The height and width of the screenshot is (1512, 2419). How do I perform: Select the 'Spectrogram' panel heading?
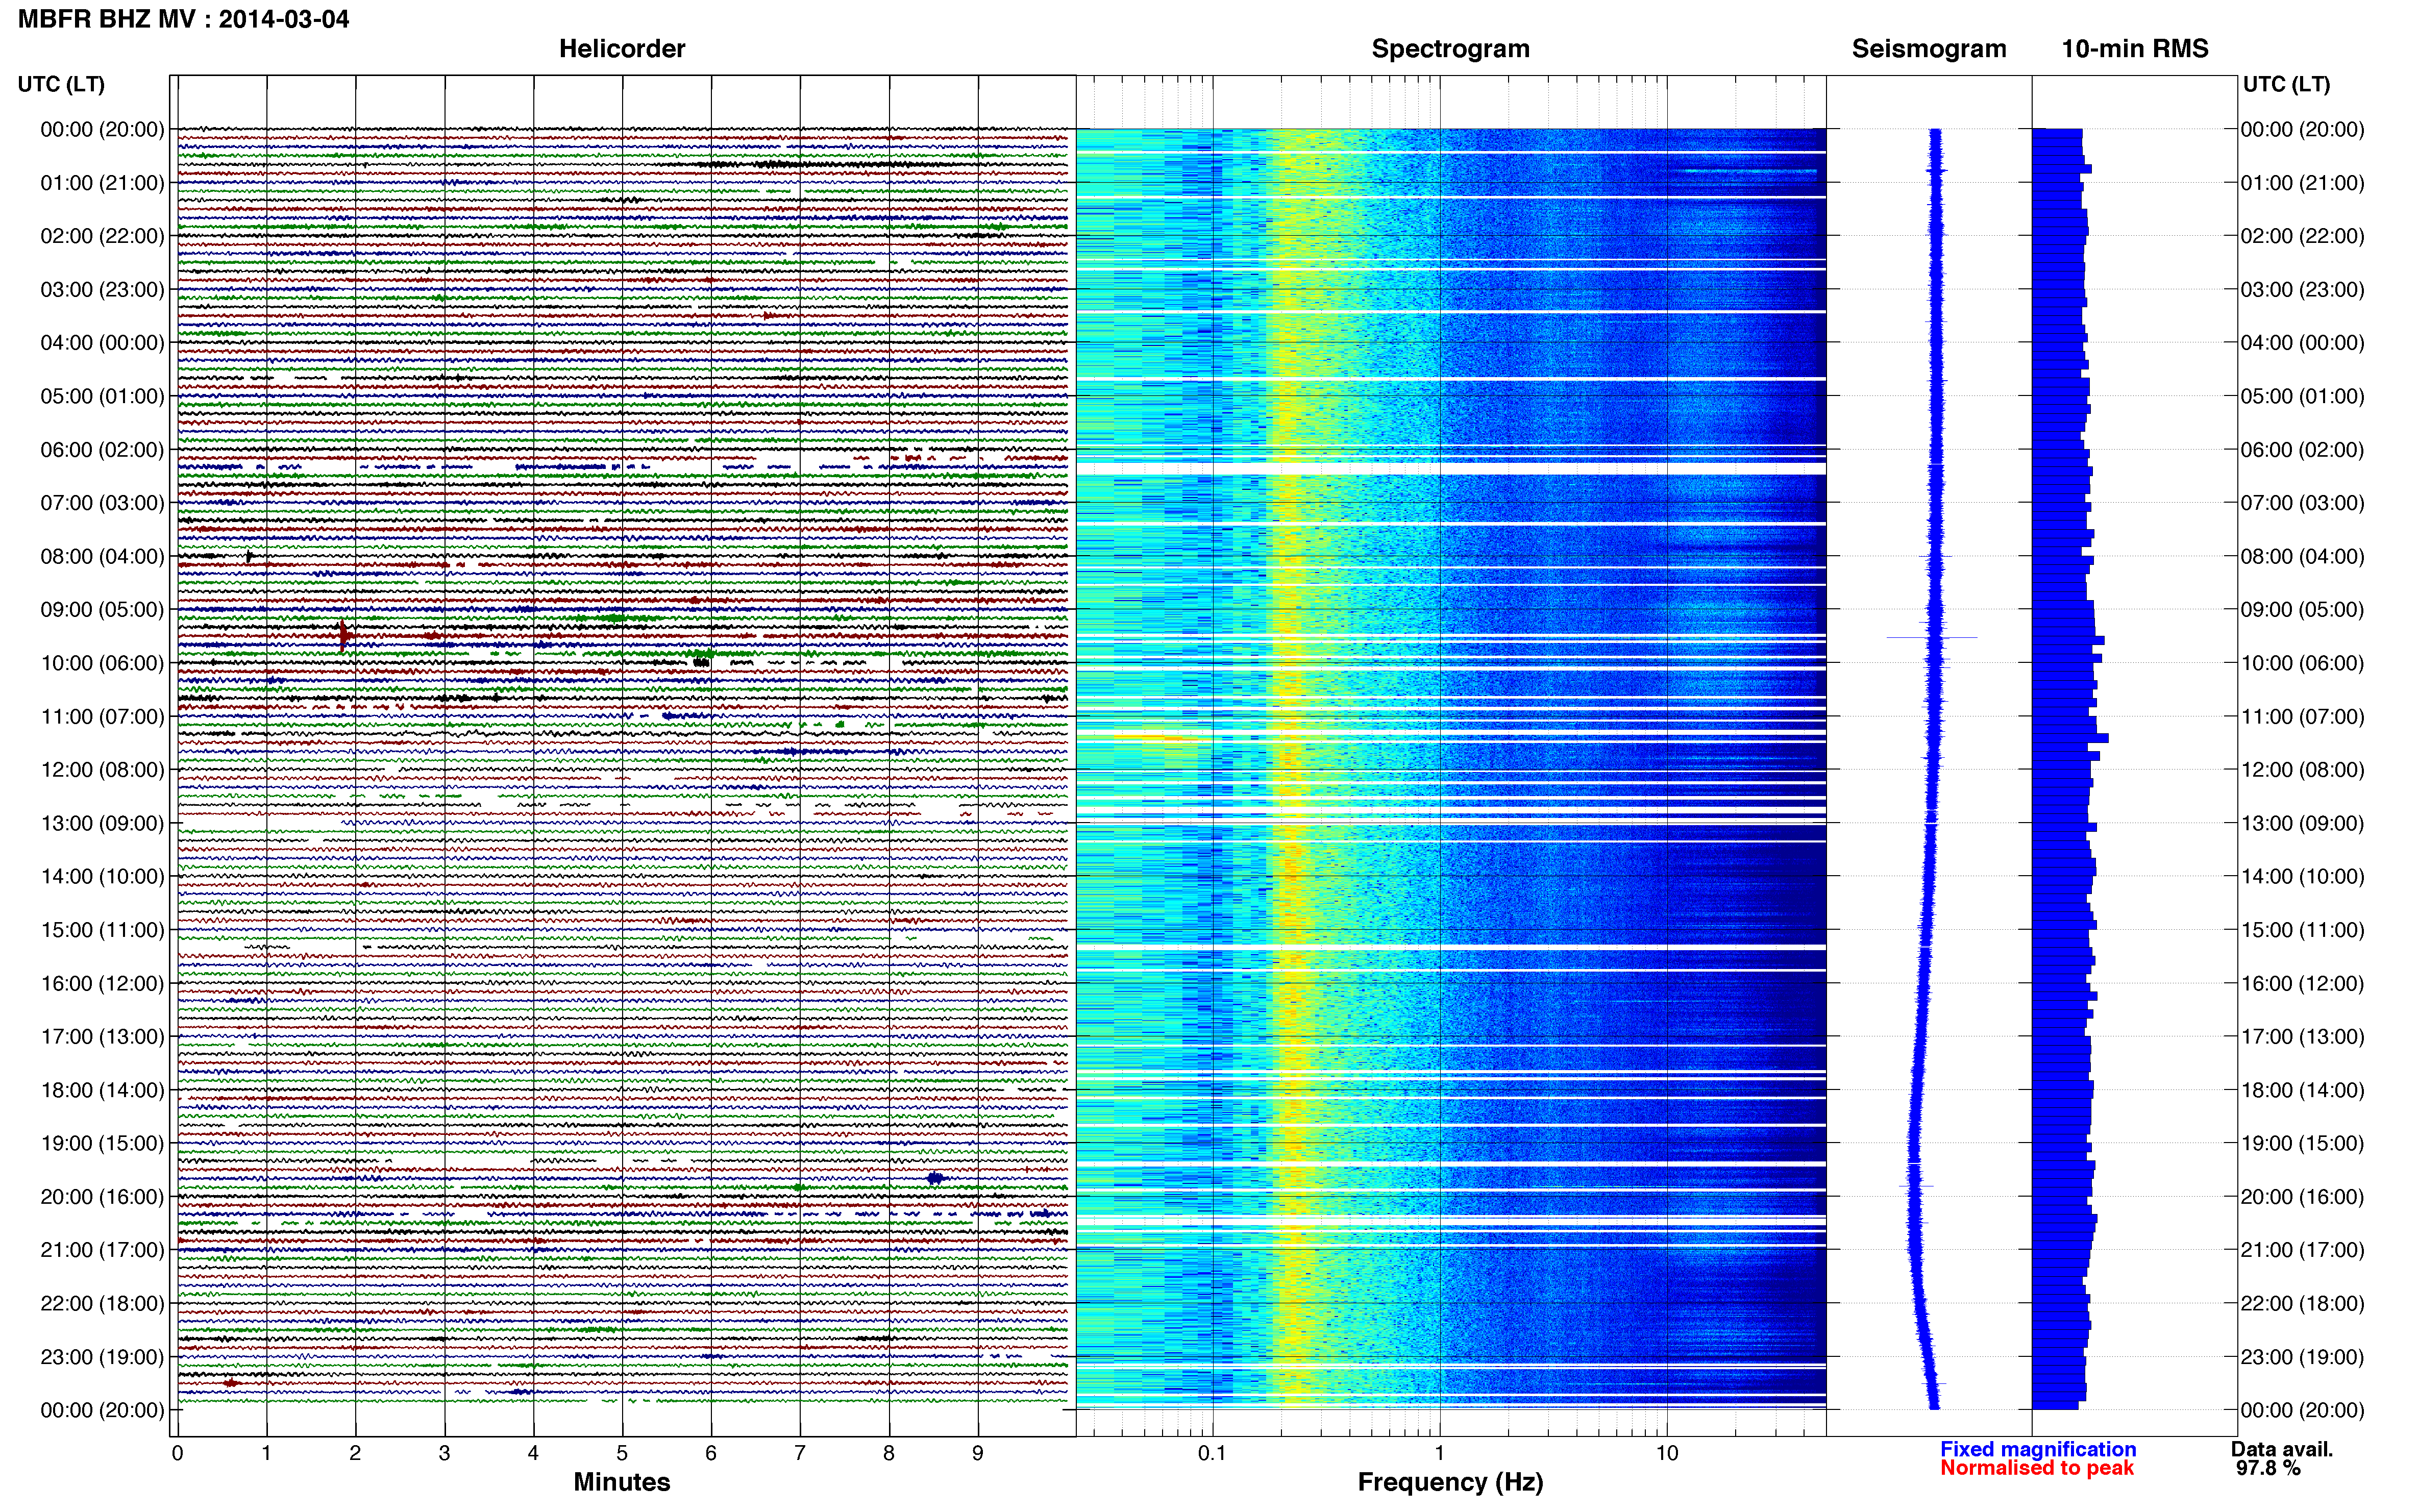point(1450,49)
